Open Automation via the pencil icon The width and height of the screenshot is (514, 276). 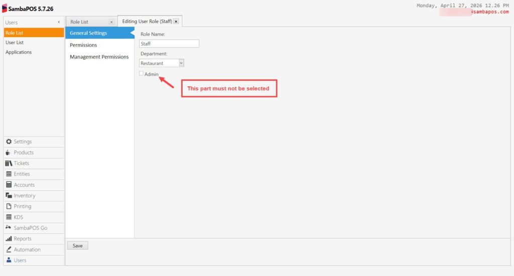9,250
